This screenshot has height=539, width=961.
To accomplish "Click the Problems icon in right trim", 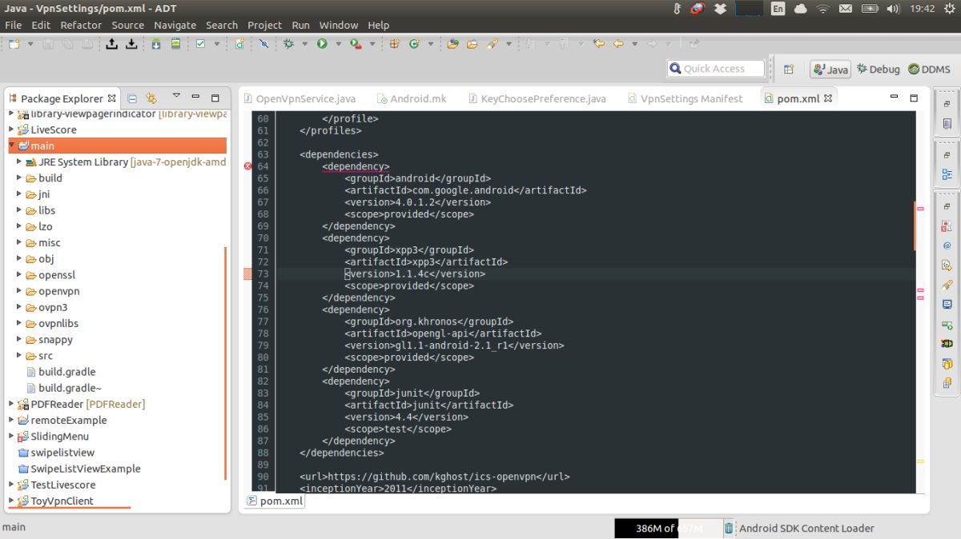I will tap(947, 227).
